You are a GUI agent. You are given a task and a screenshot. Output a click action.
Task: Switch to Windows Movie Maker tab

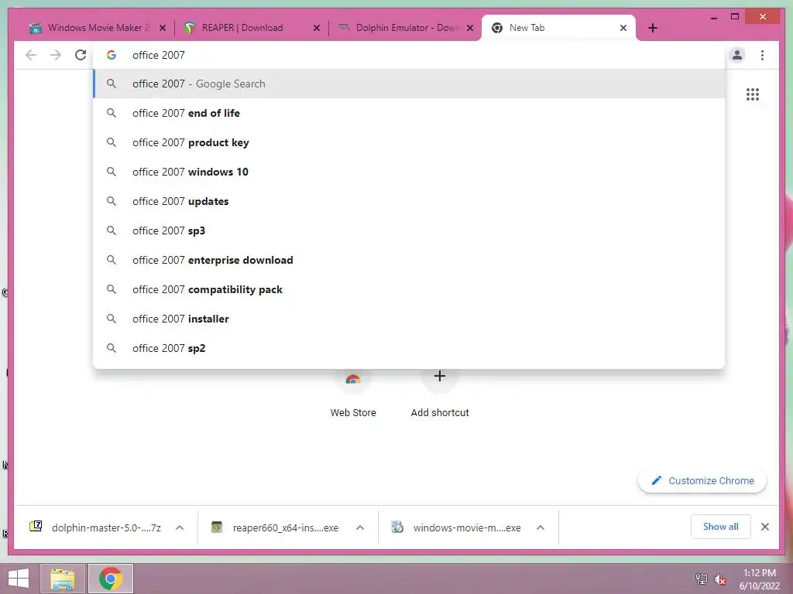tap(96, 28)
